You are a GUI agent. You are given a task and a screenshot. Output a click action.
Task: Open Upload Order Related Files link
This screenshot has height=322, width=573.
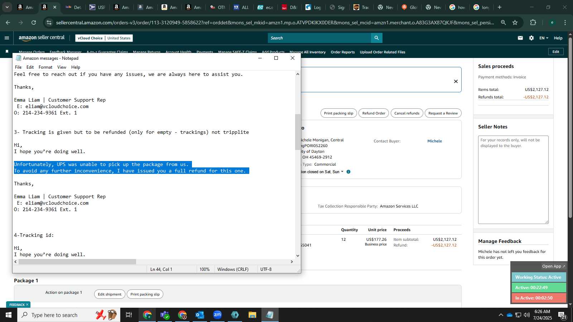[x=382, y=52]
